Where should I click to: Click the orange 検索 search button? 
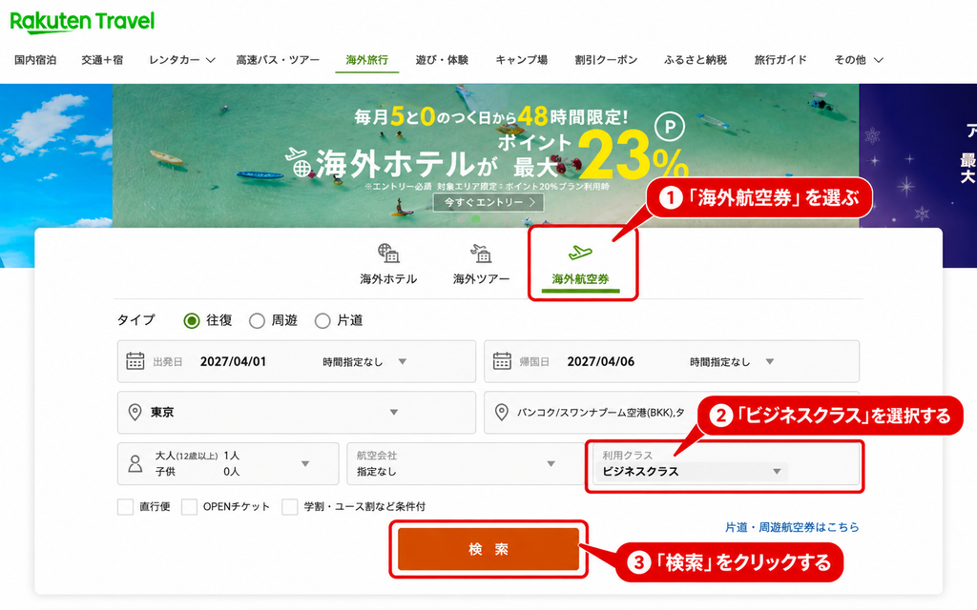point(488,549)
